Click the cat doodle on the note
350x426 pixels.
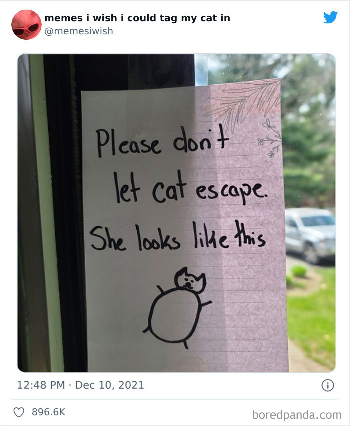[x=177, y=308]
